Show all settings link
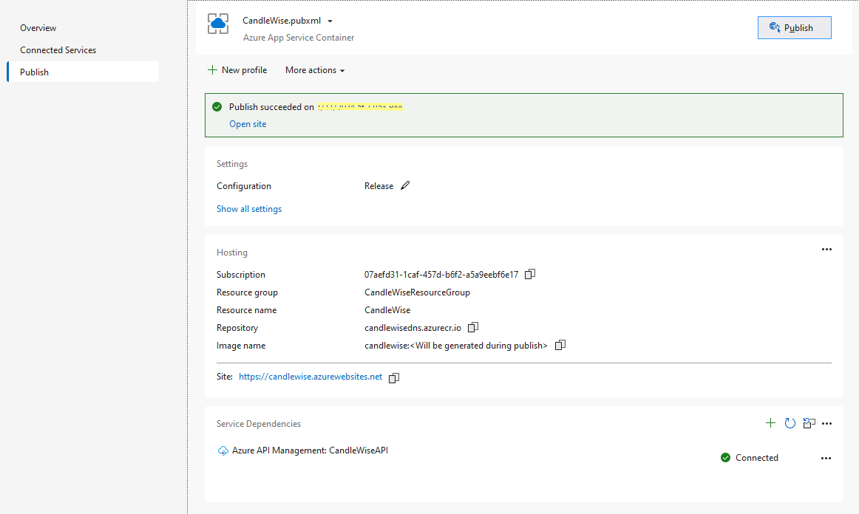 coord(249,209)
